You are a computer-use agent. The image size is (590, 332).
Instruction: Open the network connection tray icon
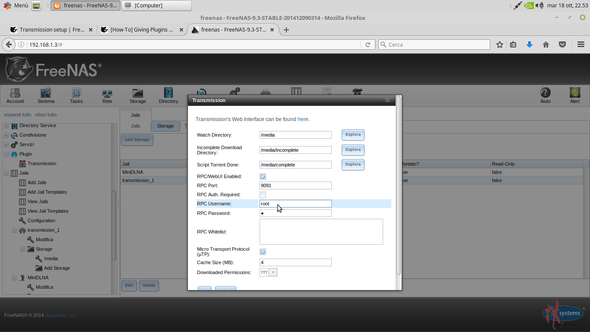[517, 6]
